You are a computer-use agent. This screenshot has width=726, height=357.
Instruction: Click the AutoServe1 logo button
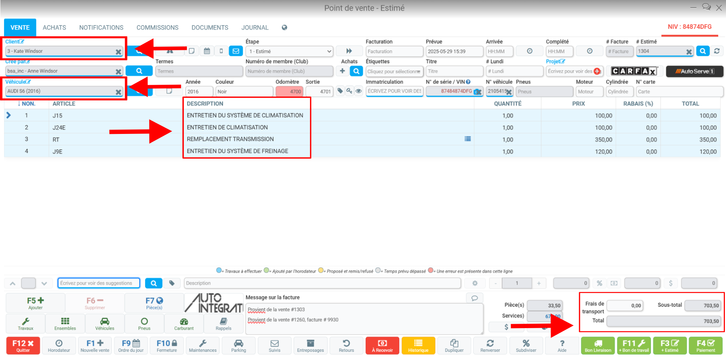click(695, 71)
